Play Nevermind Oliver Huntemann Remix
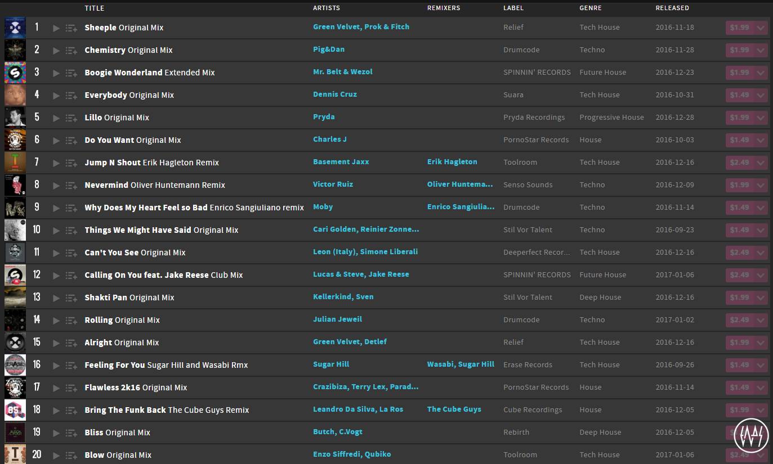773x464 pixels. click(56, 185)
